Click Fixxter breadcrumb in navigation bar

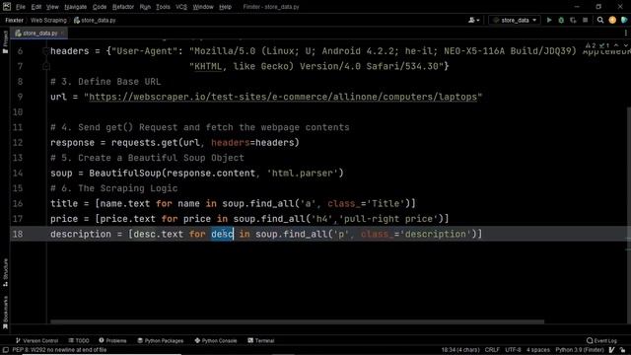pyautogui.click(x=14, y=20)
